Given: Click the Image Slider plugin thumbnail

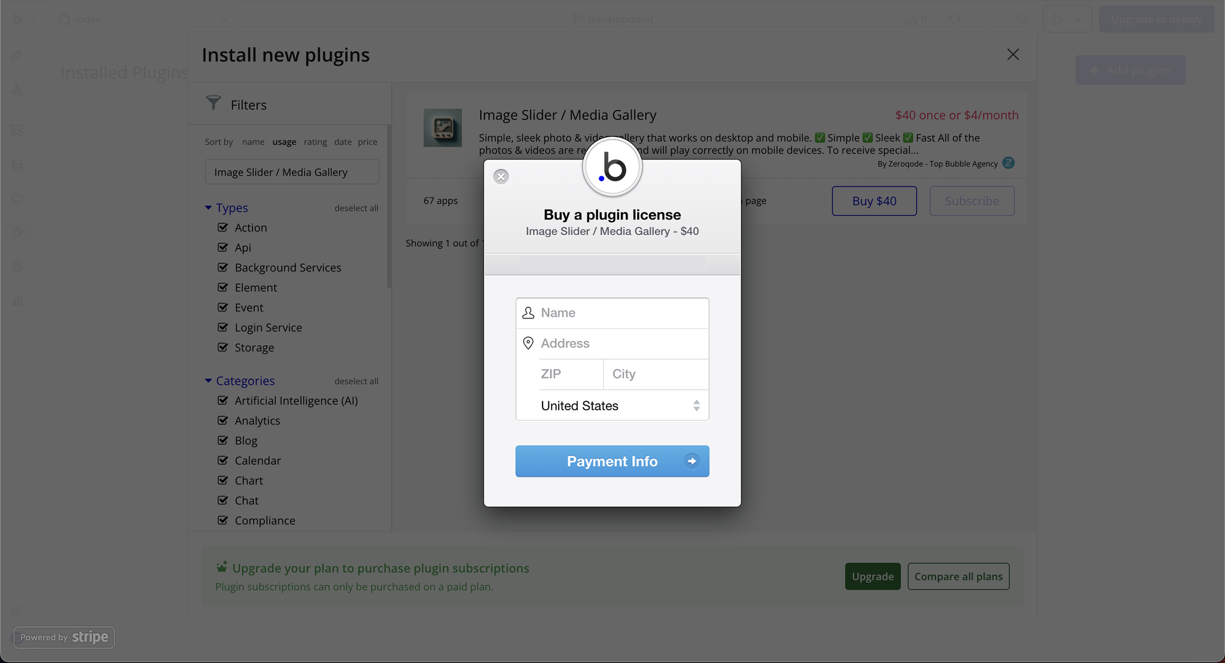Looking at the screenshot, I should [x=443, y=128].
